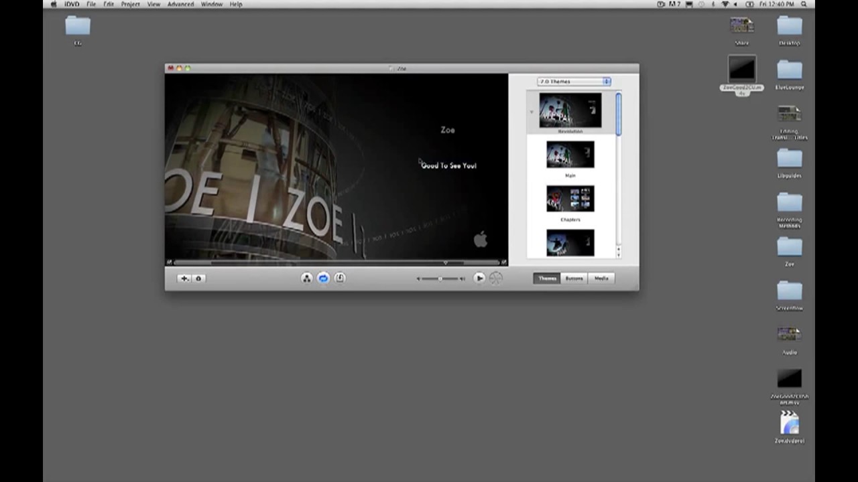Select the 'Zoe' title text
Viewport: 858px width, 482px height.
click(448, 130)
